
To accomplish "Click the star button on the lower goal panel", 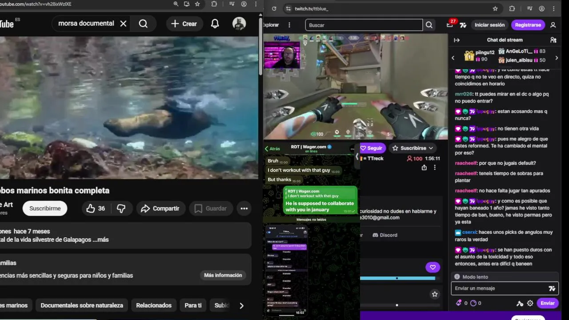I will tap(435, 294).
